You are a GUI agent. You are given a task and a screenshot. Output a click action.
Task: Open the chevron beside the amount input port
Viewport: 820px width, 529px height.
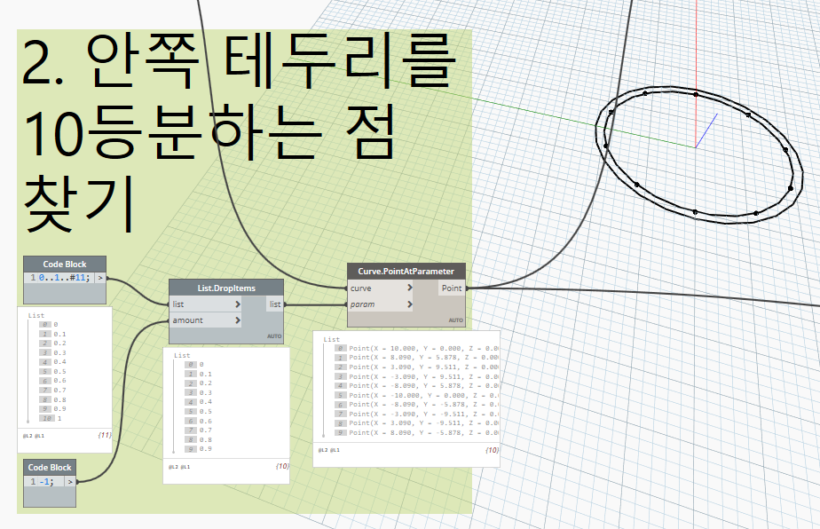(x=238, y=320)
